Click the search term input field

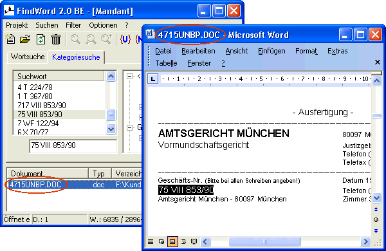pos(73,146)
